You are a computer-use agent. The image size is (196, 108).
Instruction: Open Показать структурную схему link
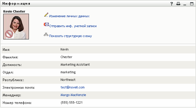point(70,36)
